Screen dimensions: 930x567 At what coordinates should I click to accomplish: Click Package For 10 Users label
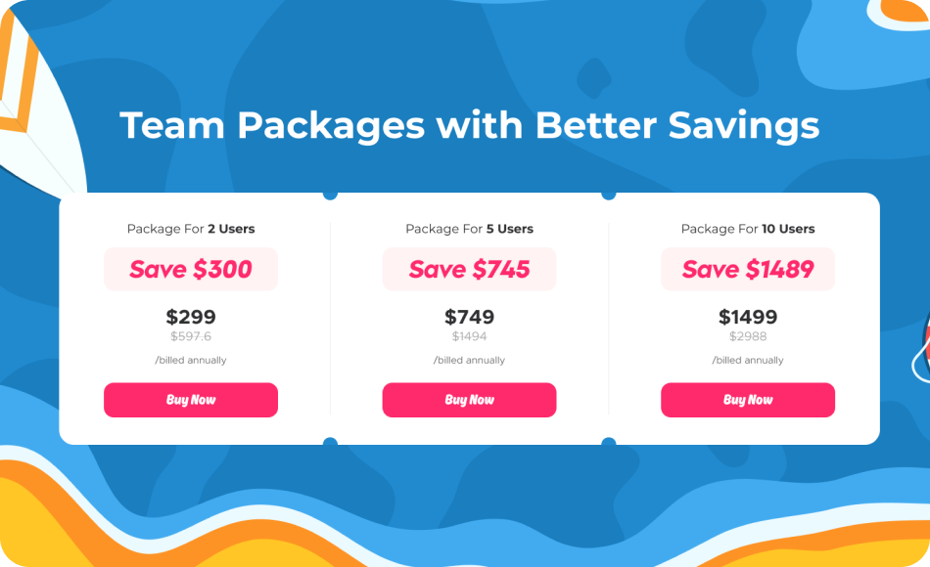pyautogui.click(x=748, y=229)
